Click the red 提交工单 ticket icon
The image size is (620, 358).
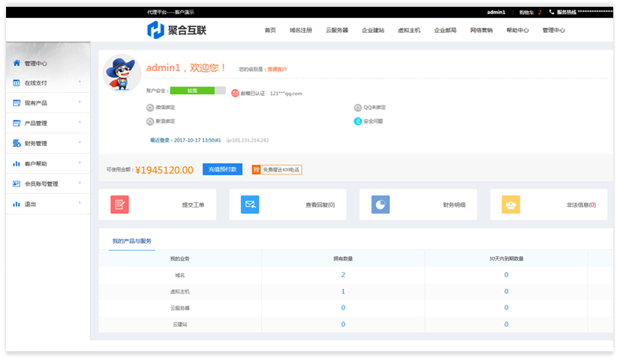coord(119,204)
